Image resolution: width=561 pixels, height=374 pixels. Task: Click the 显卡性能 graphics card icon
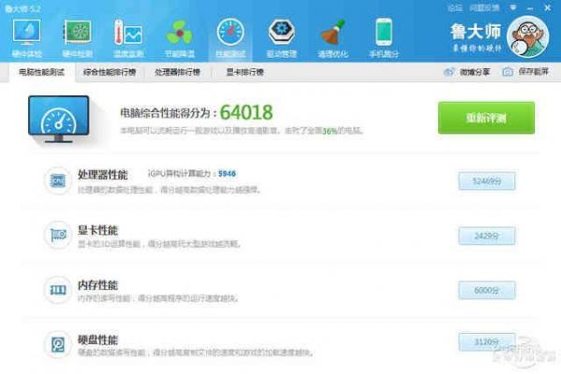(58, 235)
